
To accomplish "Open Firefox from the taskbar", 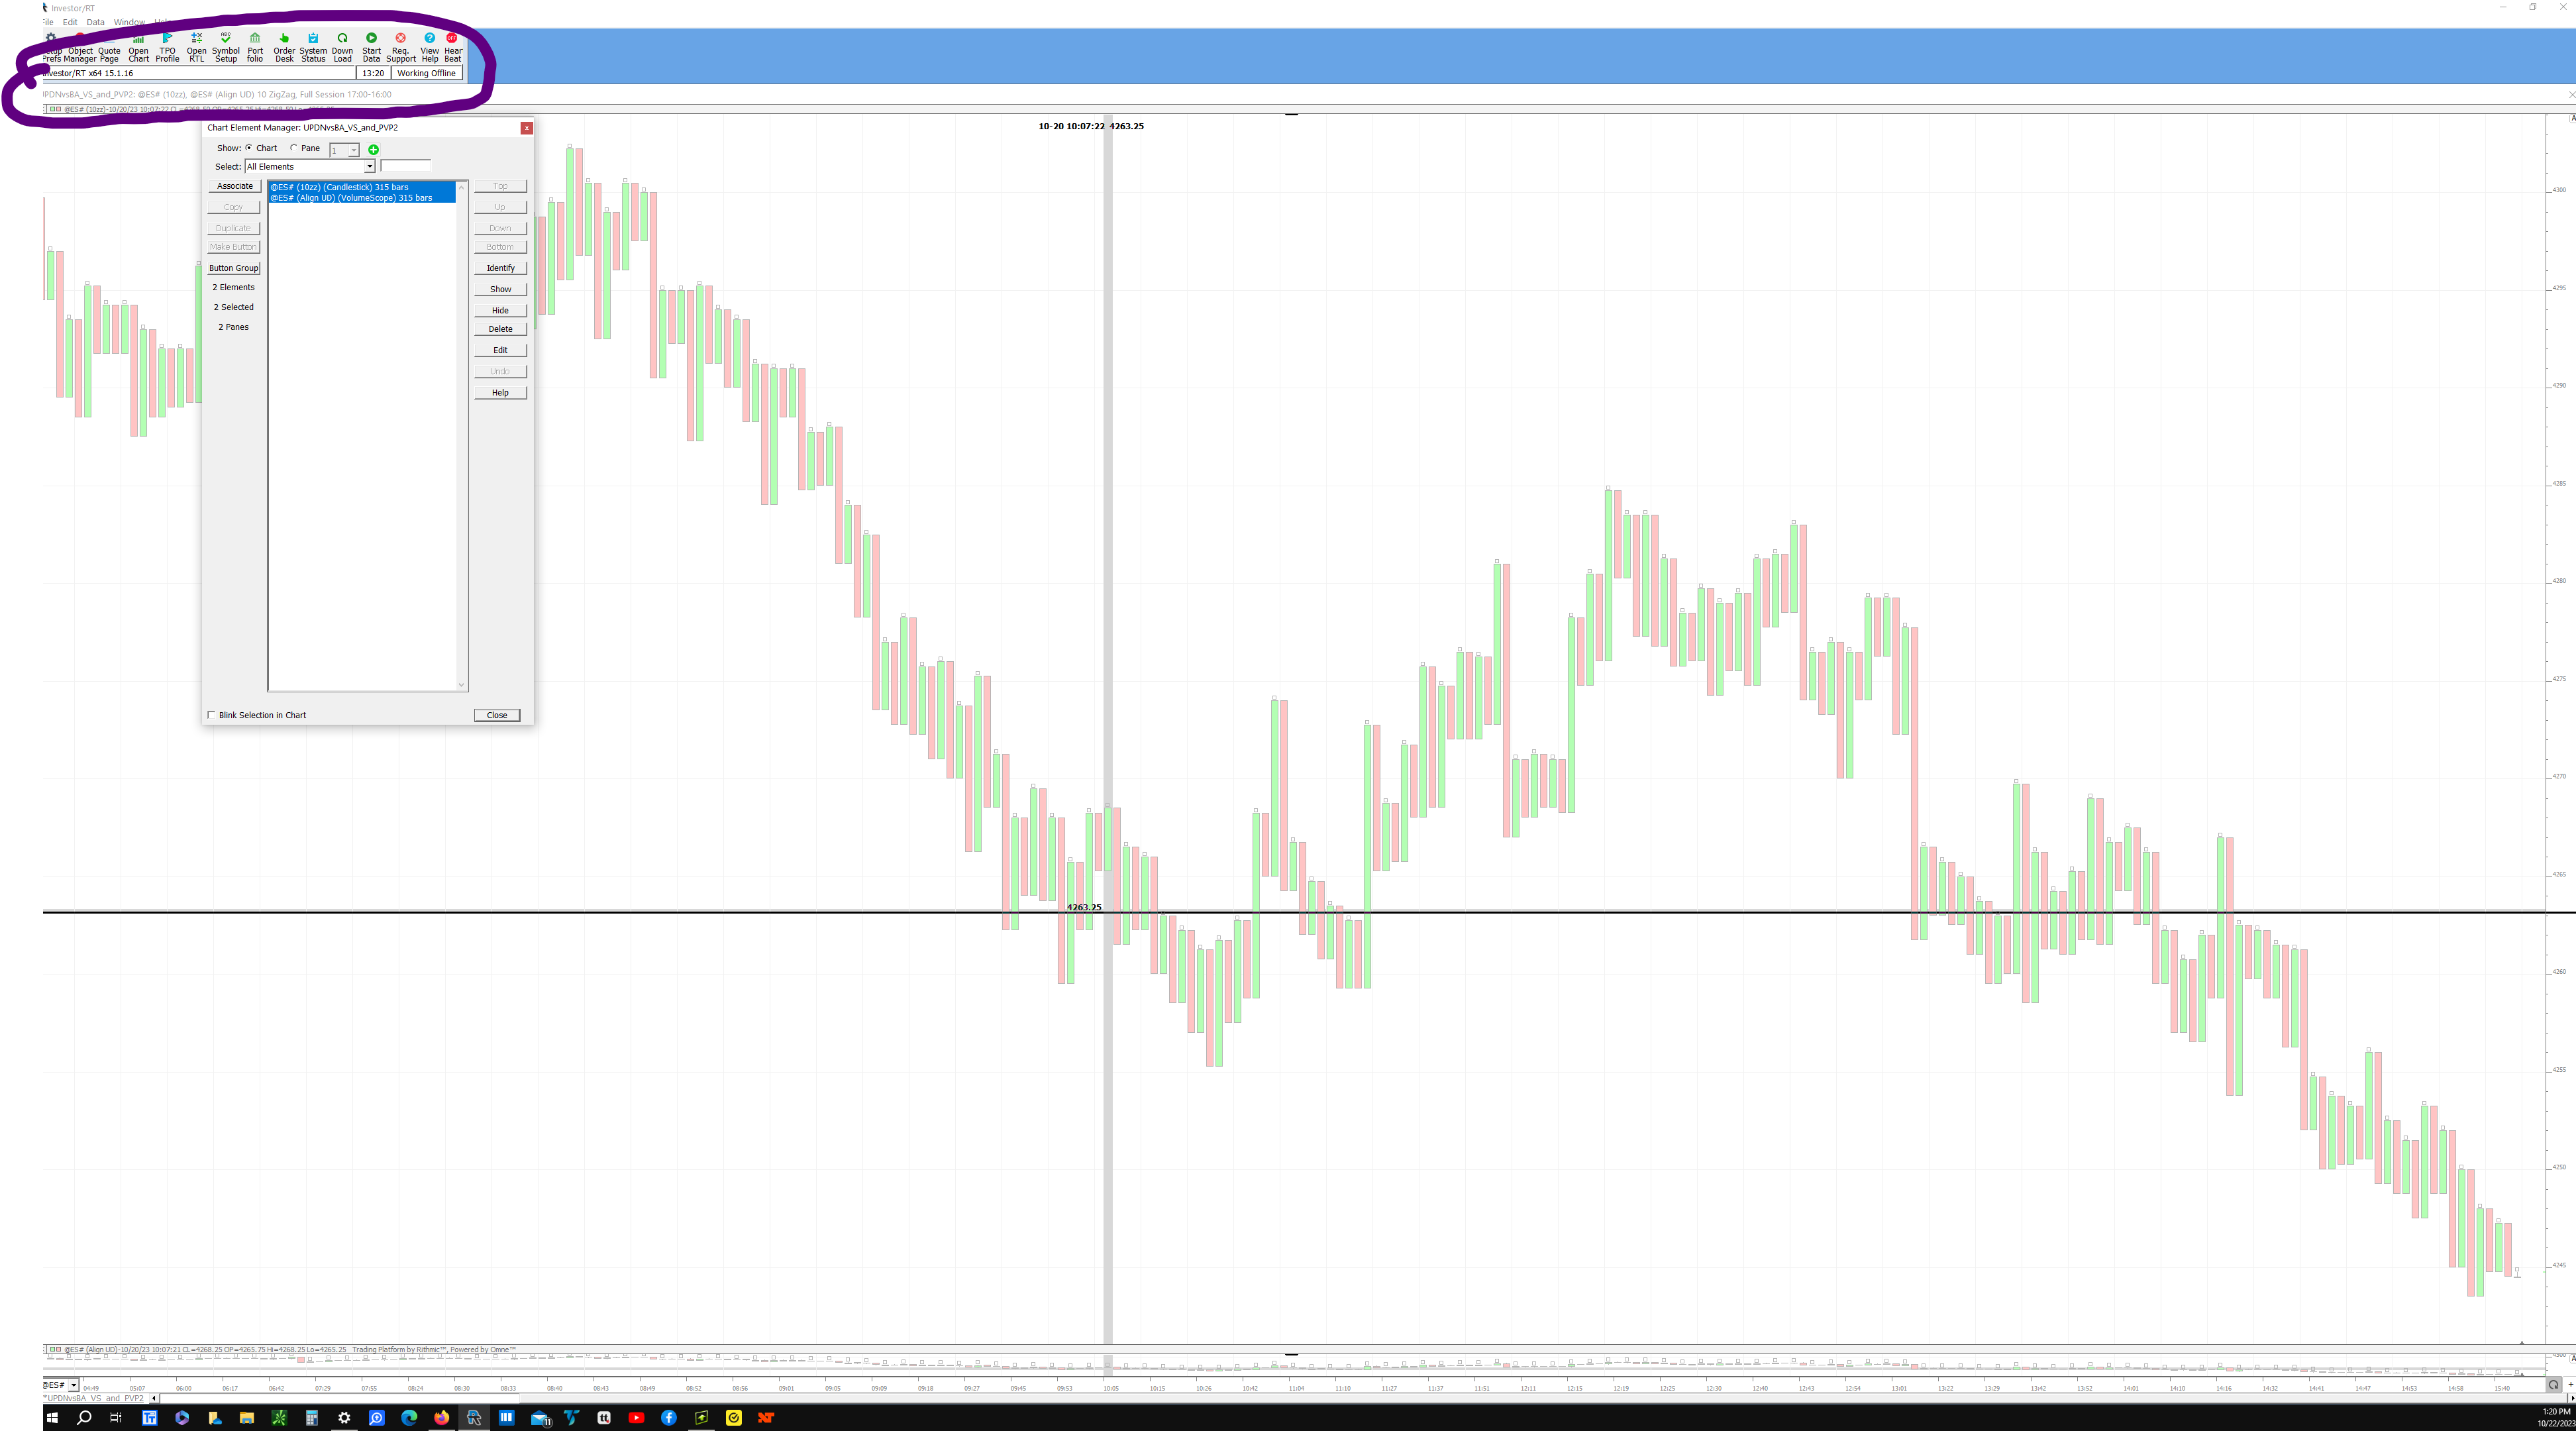I will click(x=441, y=1417).
